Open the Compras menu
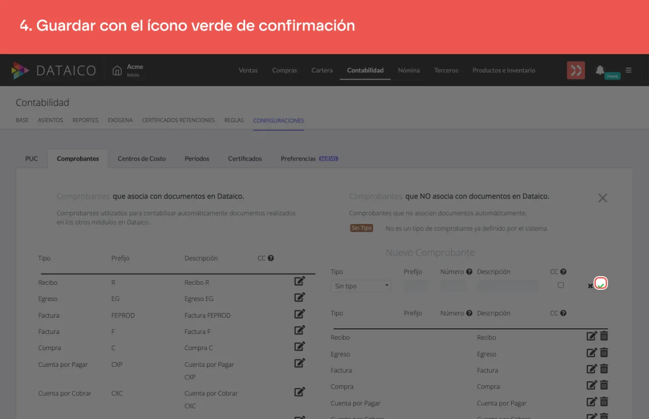Viewport: 649px width, 419px height. (284, 70)
